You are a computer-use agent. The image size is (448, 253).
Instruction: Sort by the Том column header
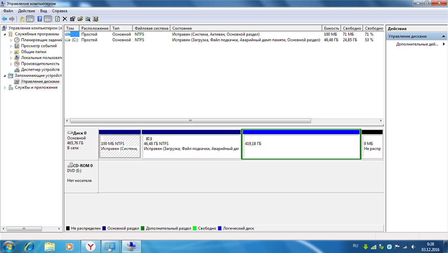pyautogui.click(x=72, y=28)
